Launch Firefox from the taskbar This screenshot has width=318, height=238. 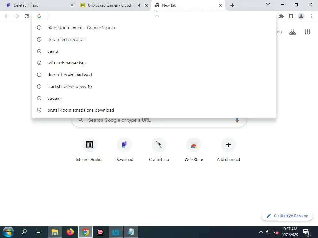[x=70, y=232]
